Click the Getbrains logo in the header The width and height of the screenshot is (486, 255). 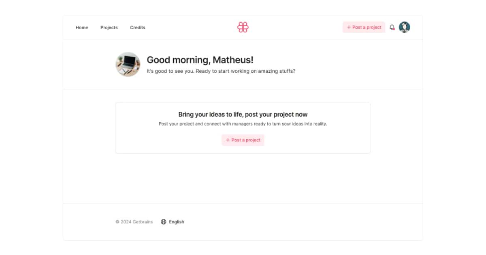coord(243,27)
